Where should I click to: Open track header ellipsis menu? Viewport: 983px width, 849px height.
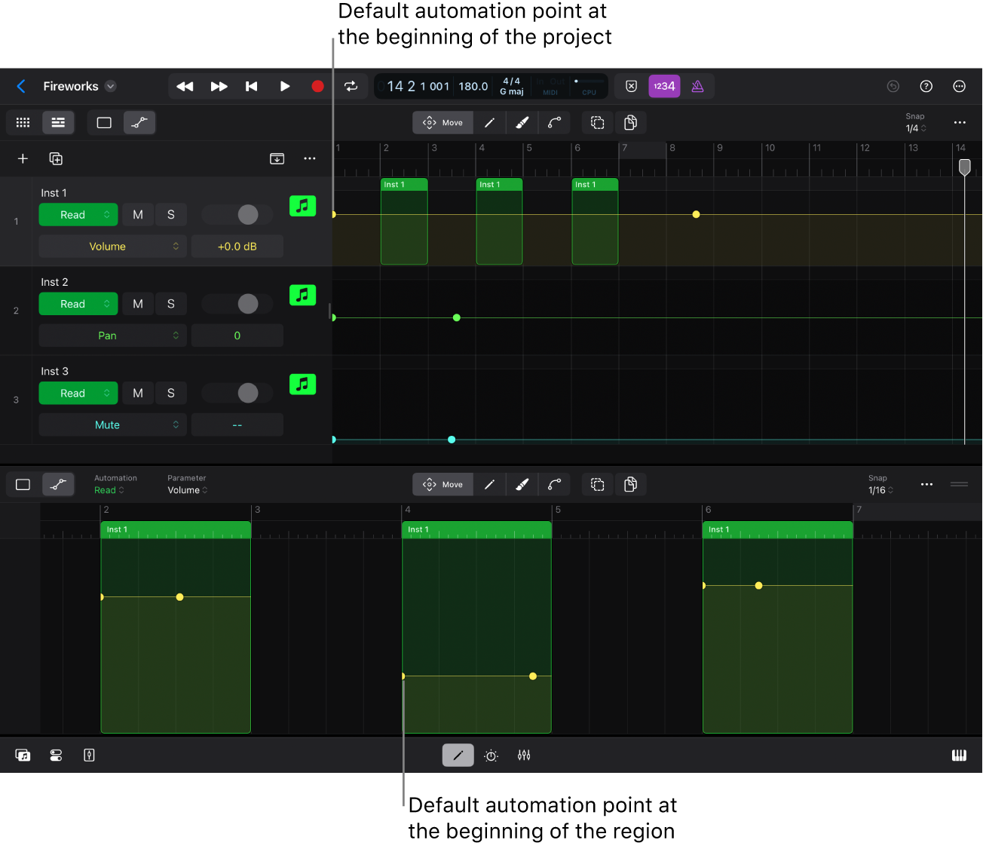310,158
